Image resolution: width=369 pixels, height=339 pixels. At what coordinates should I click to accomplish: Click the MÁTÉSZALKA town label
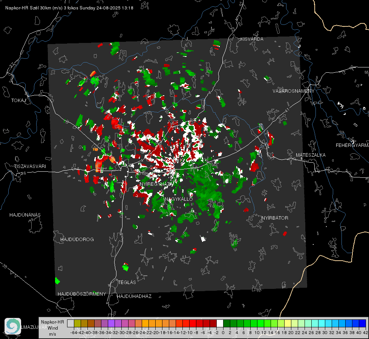pos(311,155)
